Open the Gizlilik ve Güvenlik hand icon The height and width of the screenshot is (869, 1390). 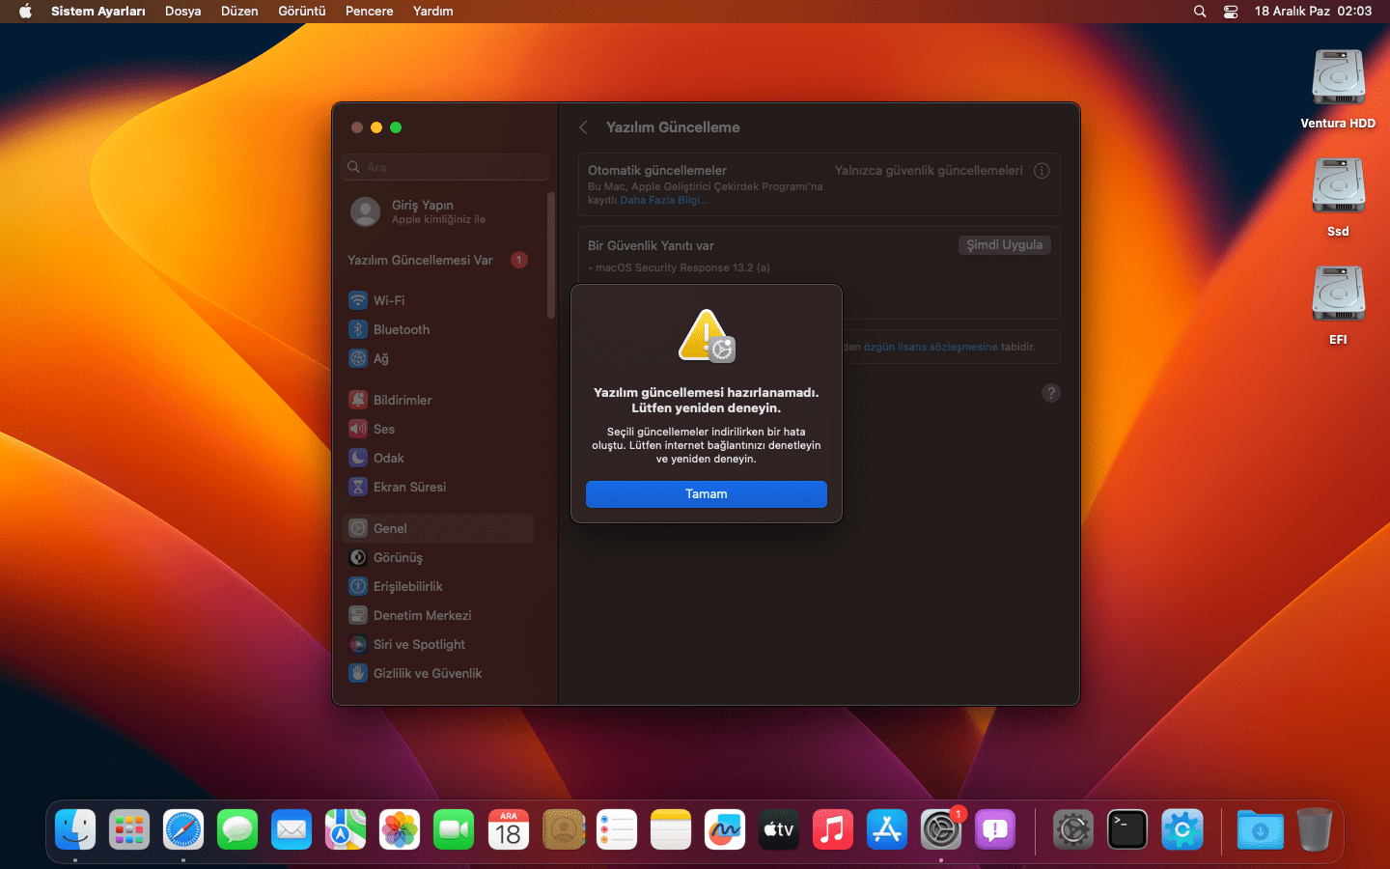[358, 673]
